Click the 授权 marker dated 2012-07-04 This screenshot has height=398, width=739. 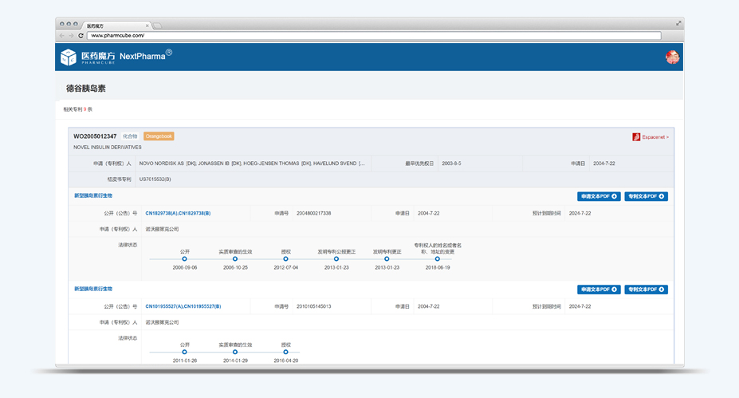click(x=285, y=259)
